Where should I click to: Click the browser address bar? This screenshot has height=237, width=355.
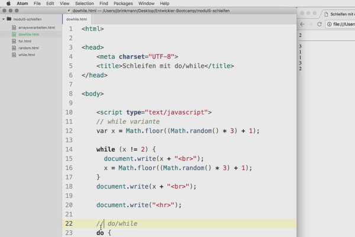click(340, 24)
